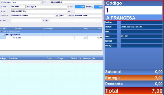Click the large Código entry box with 1

click(134, 10)
